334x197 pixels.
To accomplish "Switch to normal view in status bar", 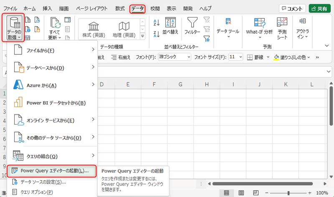I will (x=226, y=193).
